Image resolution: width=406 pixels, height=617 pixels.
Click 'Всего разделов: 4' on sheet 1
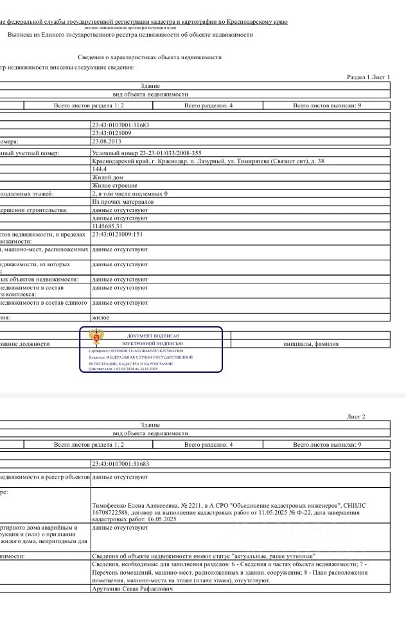(x=209, y=105)
